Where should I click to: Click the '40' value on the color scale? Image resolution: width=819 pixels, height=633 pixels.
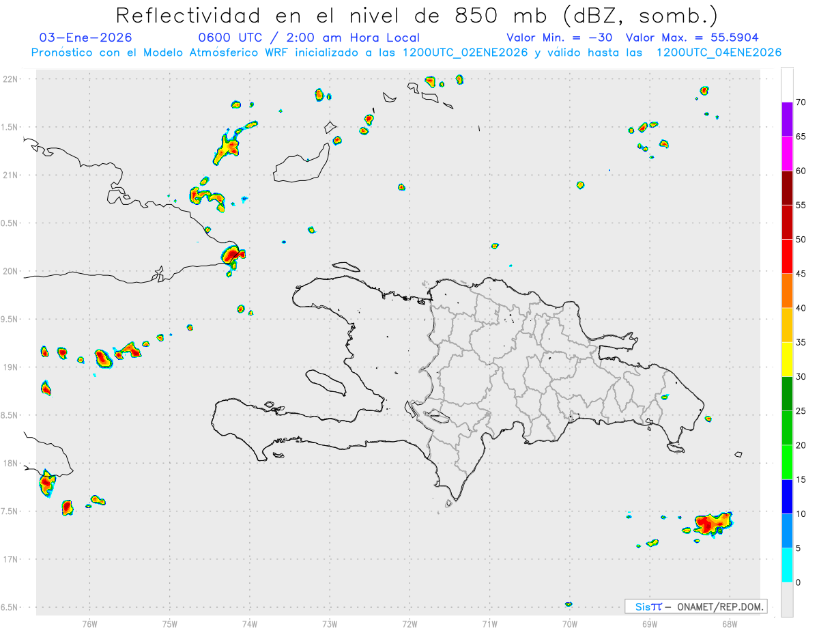[x=801, y=308]
